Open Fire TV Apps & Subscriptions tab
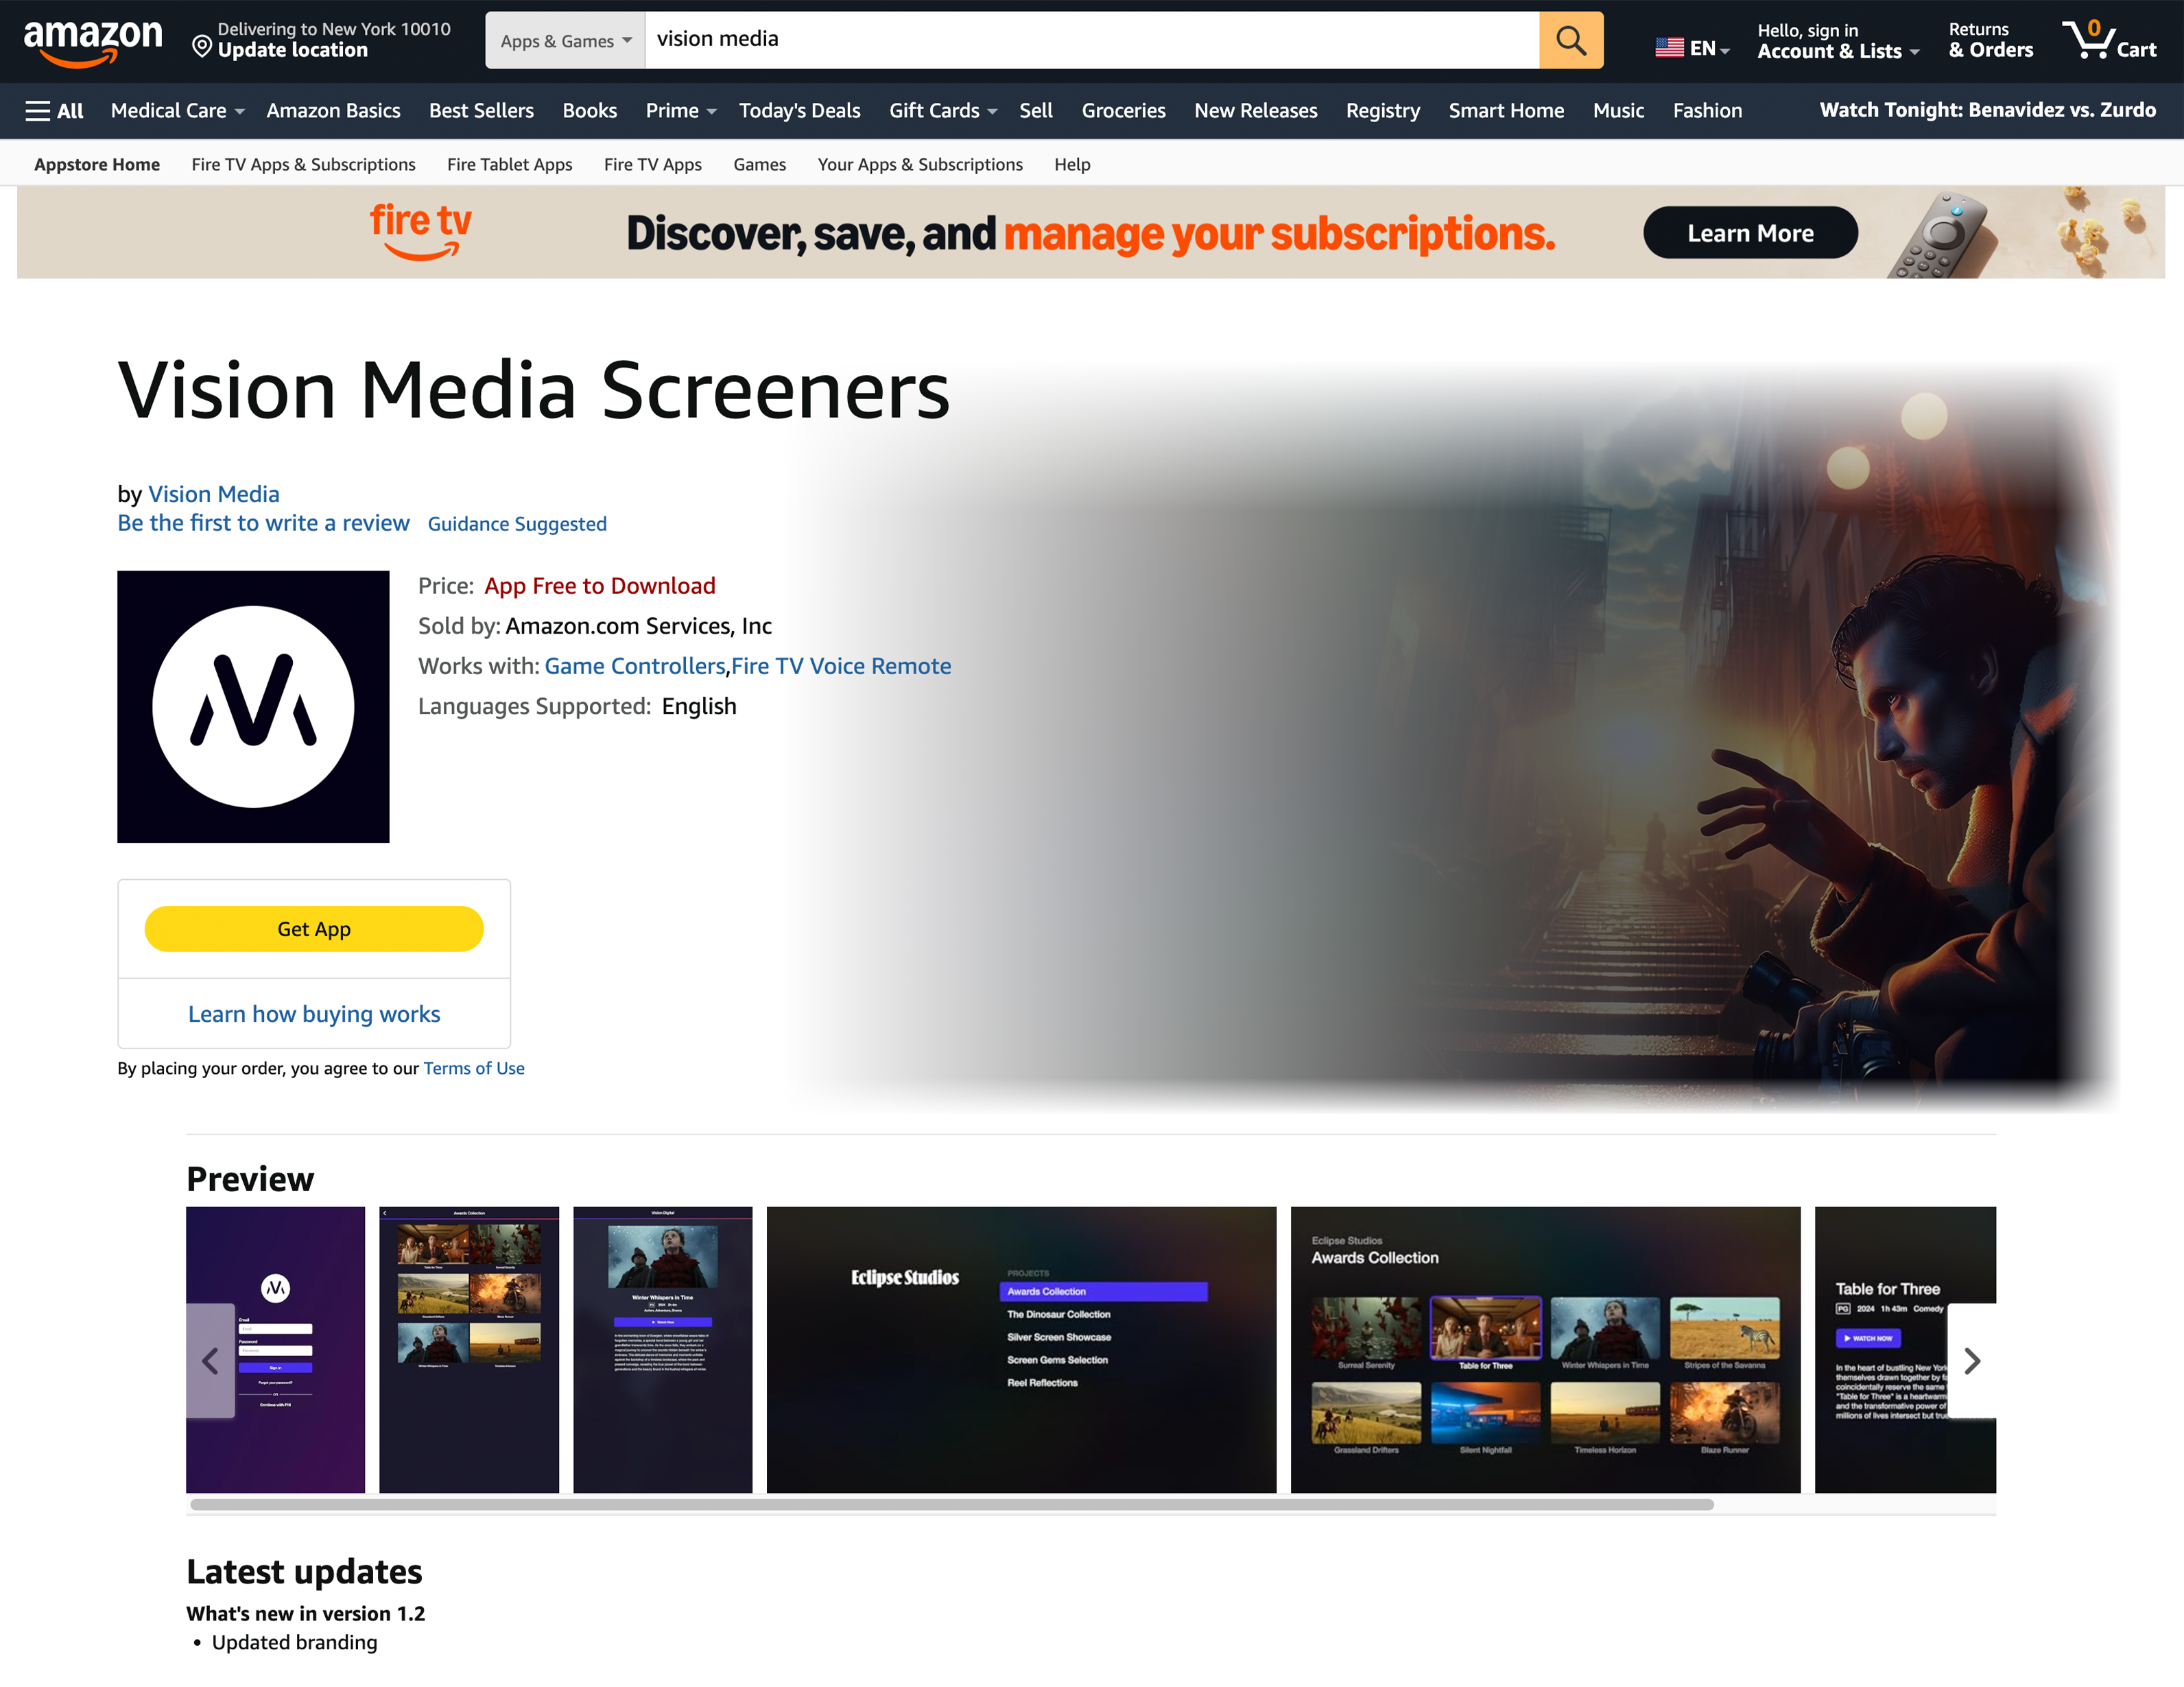This screenshot has width=2184, height=1687. point(303,164)
